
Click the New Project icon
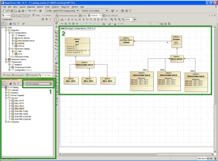point(4,11)
